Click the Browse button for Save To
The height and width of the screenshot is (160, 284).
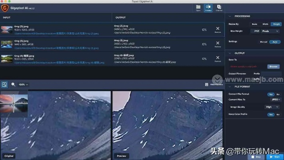pyautogui.click(x=273, y=66)
